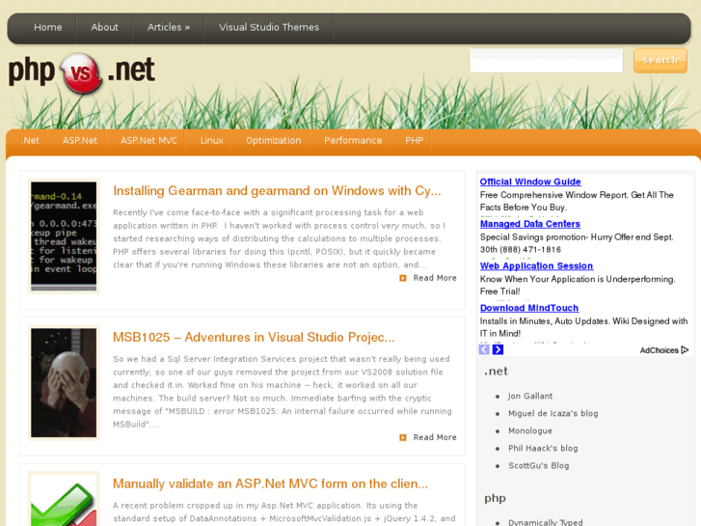Click Read More under the Gearman article
The height and width of the screenshot is (526, 701).
[x=435, y=278]
